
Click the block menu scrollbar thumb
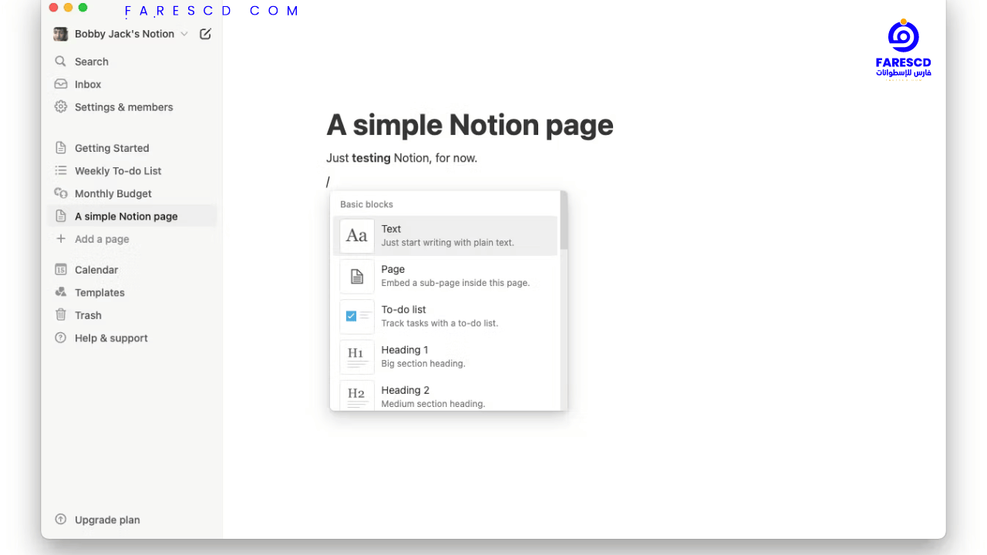tap(564, 220)
